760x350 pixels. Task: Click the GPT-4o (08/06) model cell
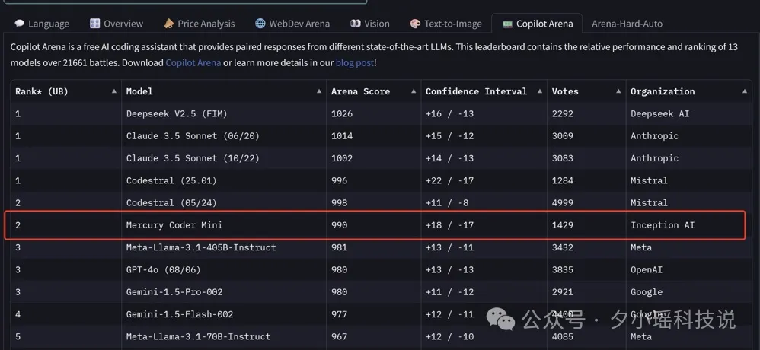point(164,269)
